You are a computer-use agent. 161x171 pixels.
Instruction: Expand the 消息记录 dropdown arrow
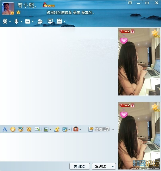pyautogui.click(x=113, y=130)
